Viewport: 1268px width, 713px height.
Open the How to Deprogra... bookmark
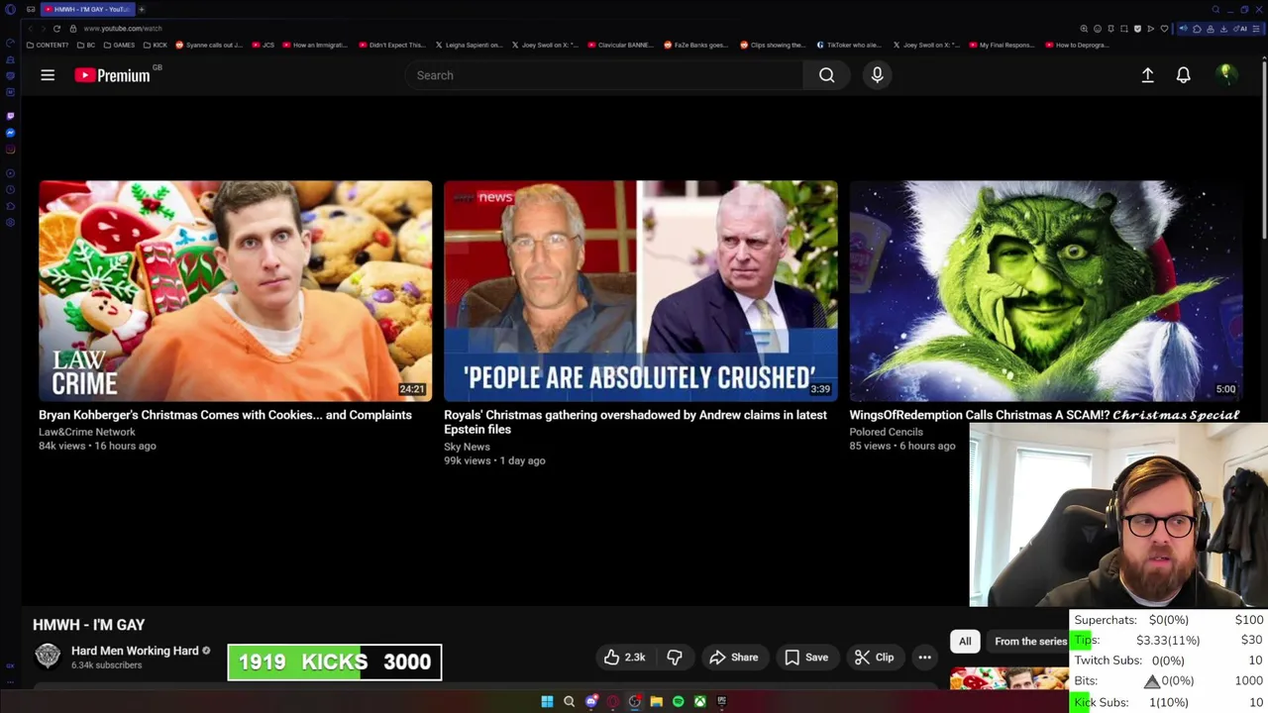coord(1078,45)
